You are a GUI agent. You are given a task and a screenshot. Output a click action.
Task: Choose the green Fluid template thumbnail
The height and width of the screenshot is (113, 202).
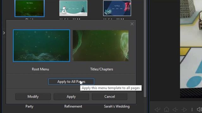(x=30, y=8)
